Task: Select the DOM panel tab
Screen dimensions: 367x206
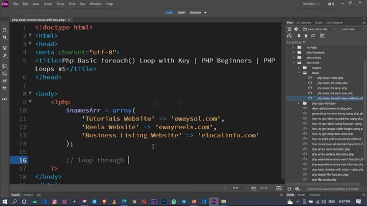Action: (290, 195)
